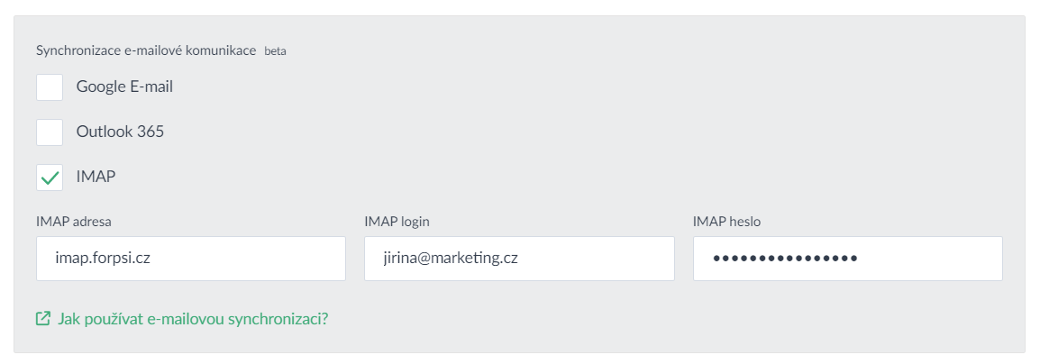Click the masked password dots
The image size is (1040, 364).
pos(784,259)
